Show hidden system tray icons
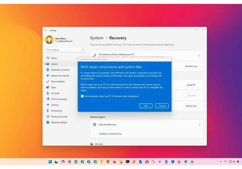 click(x=221, y=162)
